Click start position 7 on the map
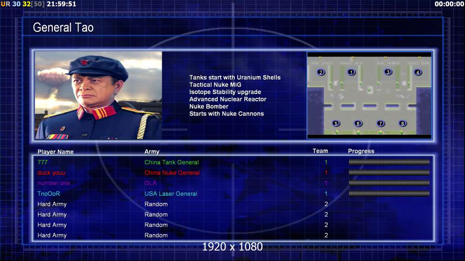This screenshot has width=465, height=261. point(380,123)
